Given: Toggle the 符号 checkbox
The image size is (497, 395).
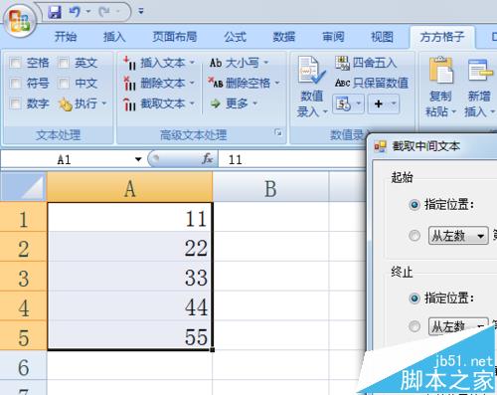Looking at the screenshot, I should [x=15, y=84].
